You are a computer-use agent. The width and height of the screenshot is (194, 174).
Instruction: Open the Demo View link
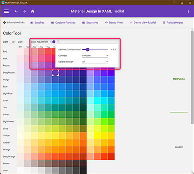click(x=116, y=23)
